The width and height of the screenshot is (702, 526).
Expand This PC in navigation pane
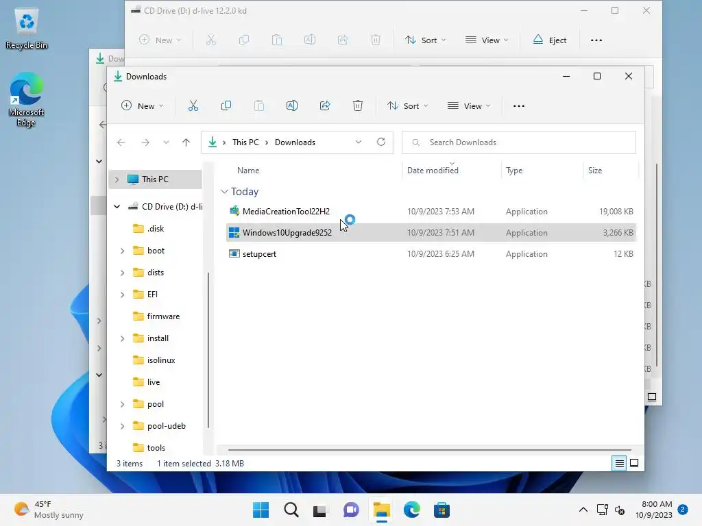tap(117, 179)
